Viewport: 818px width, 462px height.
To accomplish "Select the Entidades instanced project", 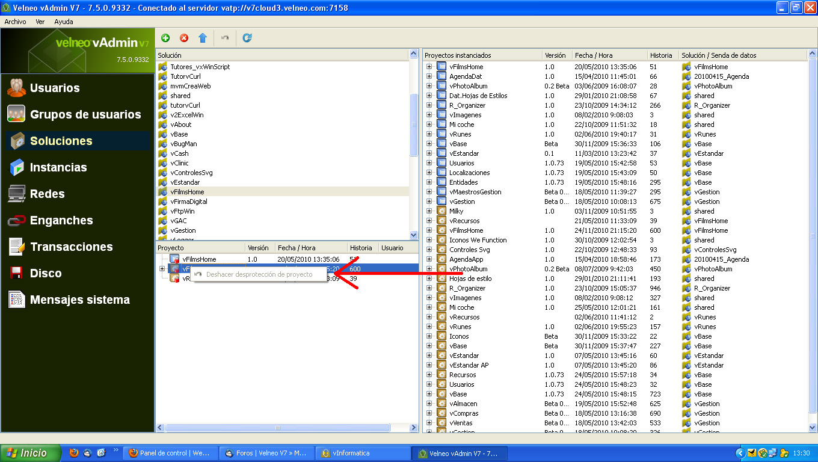I will 463,182.
